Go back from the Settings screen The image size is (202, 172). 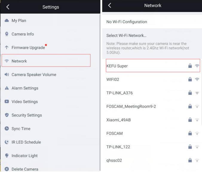pyautogui.click(x=8, y=7)
